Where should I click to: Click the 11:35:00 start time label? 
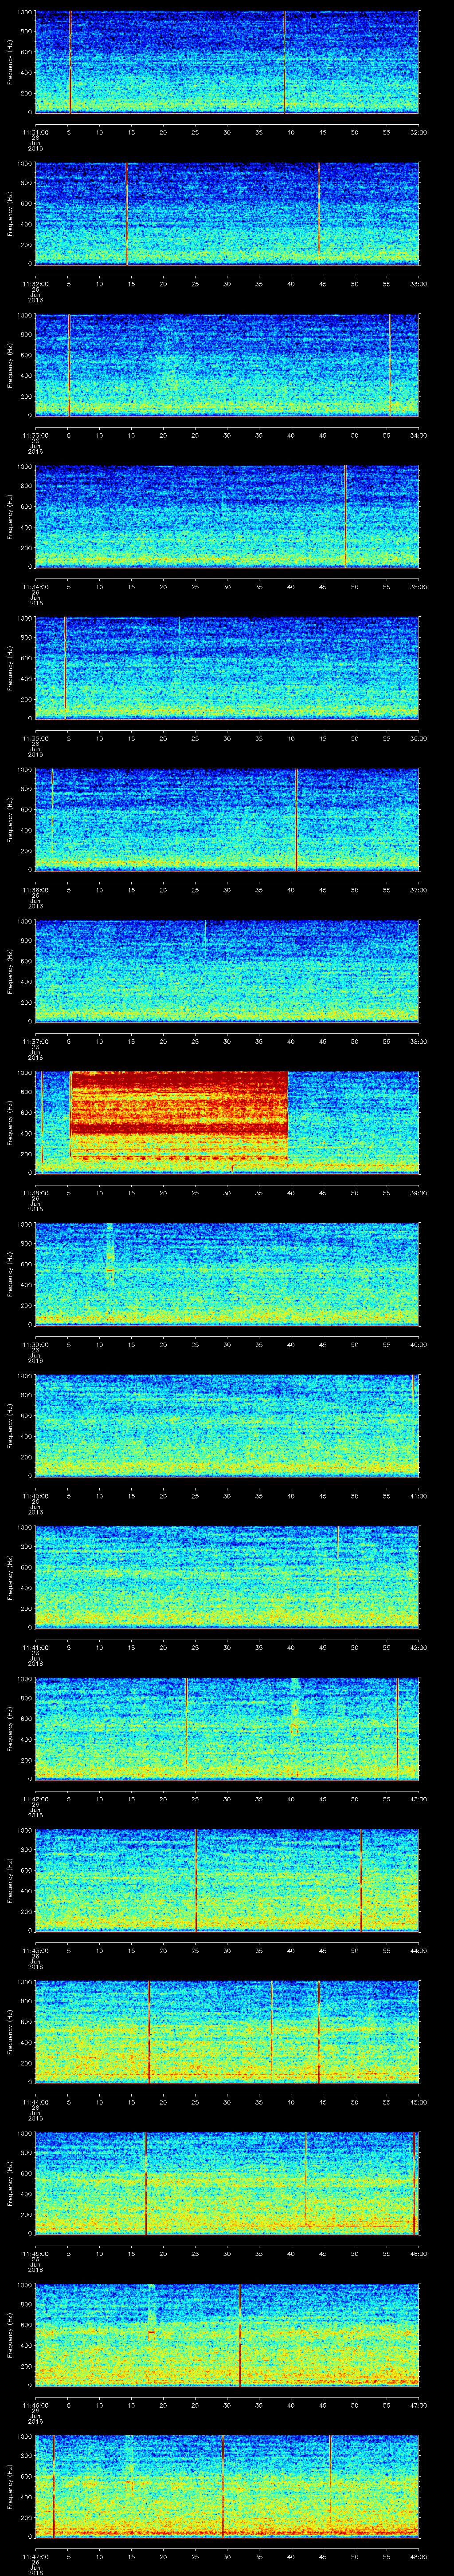click(x=36, y=737)
